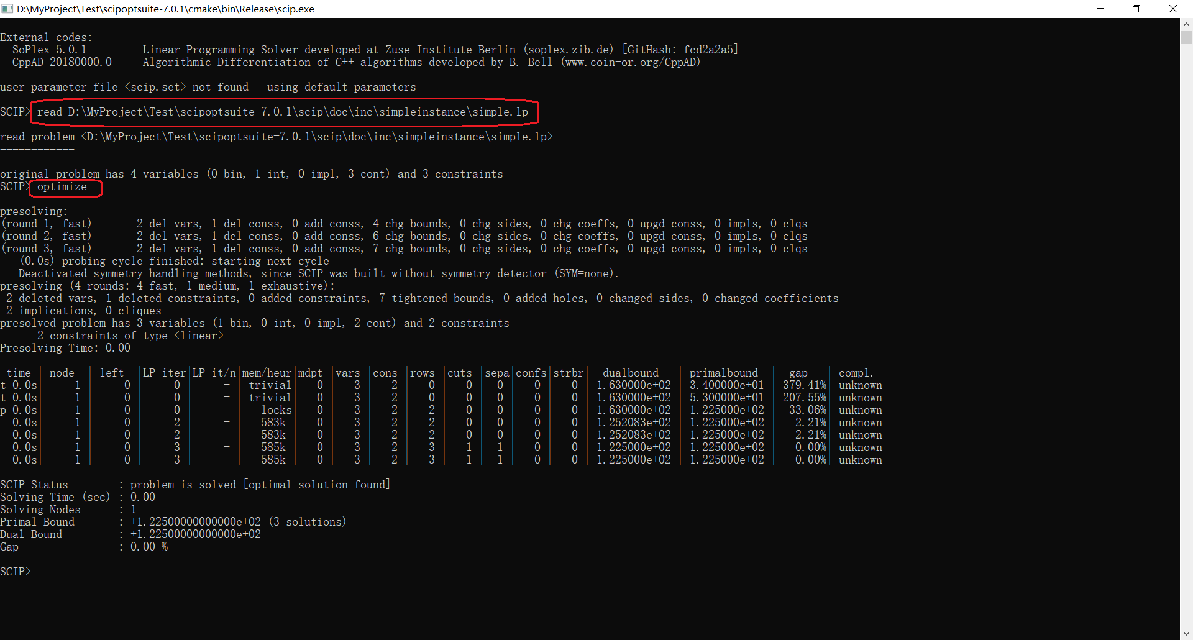Click the minimize button of the console
The width and height of the screenshot is (1193, 640).
1100,9
